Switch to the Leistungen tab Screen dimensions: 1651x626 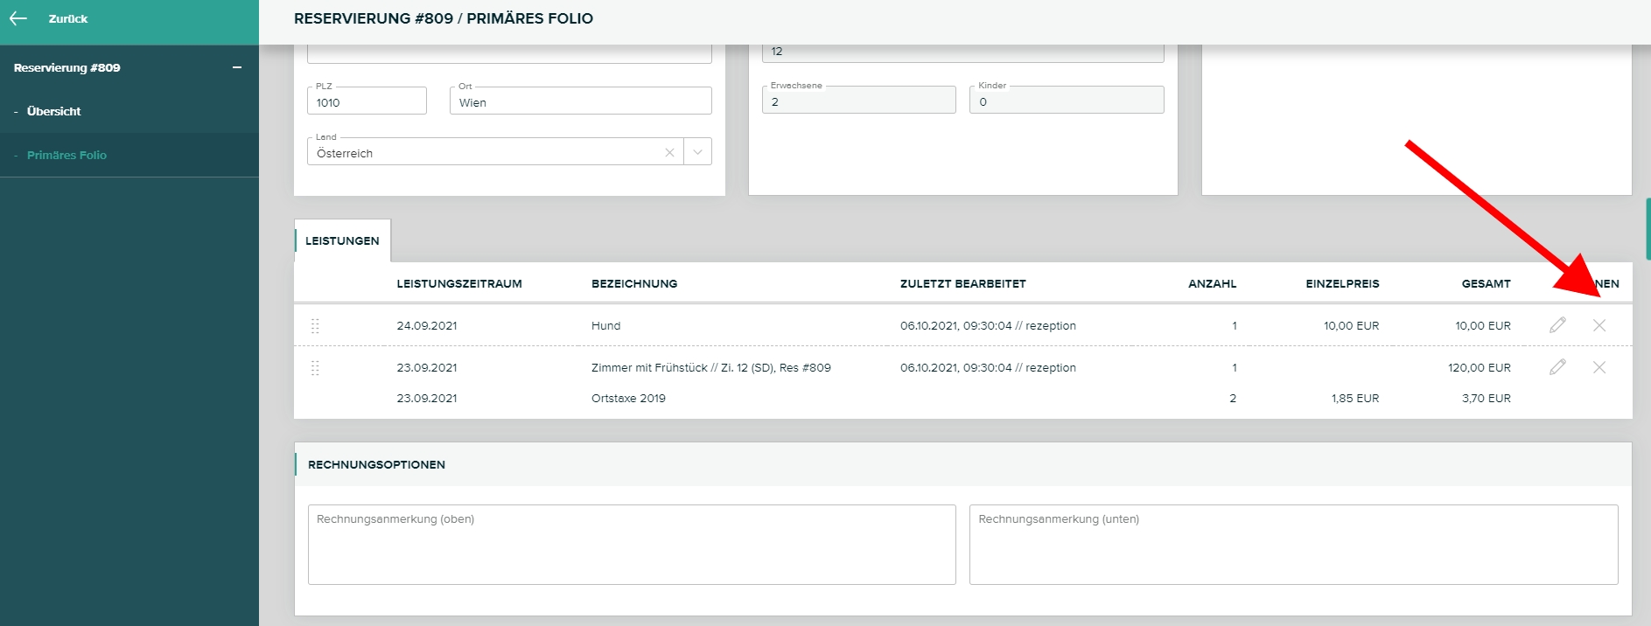pos(342,240)
